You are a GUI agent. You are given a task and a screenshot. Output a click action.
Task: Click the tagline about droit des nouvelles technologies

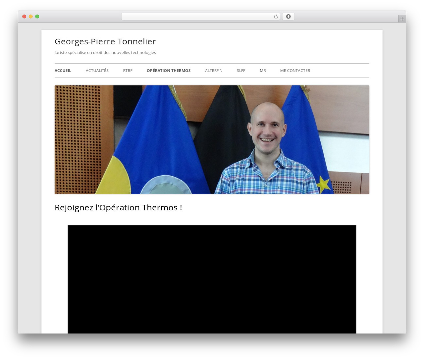coord(105,53)
